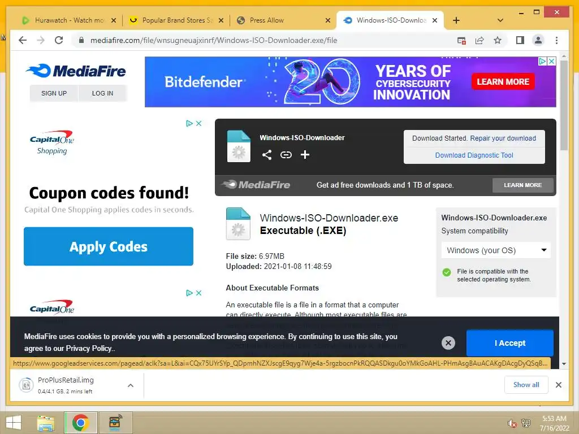Open the Windows (your OS) compatibility dropdown

[x=495, y=250]
